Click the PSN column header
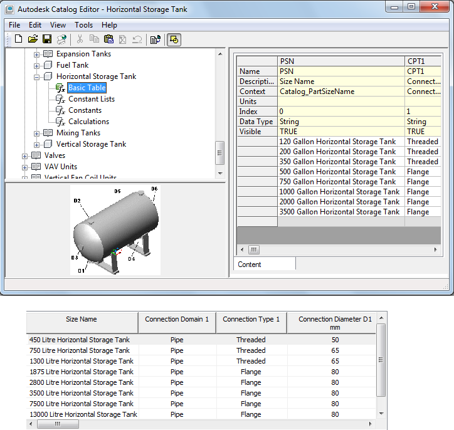 tap(340, 61)
